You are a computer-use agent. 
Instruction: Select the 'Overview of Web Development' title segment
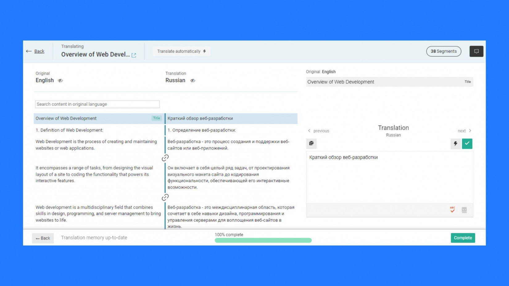pos(99,118)
